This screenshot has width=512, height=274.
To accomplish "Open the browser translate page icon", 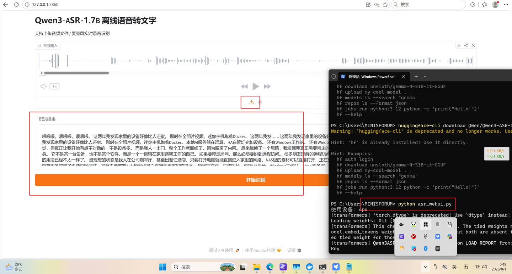I will tap(377, 5).
